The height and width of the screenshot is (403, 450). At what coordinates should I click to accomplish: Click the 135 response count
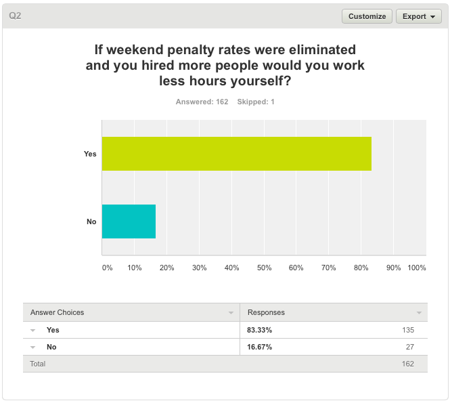407,331
